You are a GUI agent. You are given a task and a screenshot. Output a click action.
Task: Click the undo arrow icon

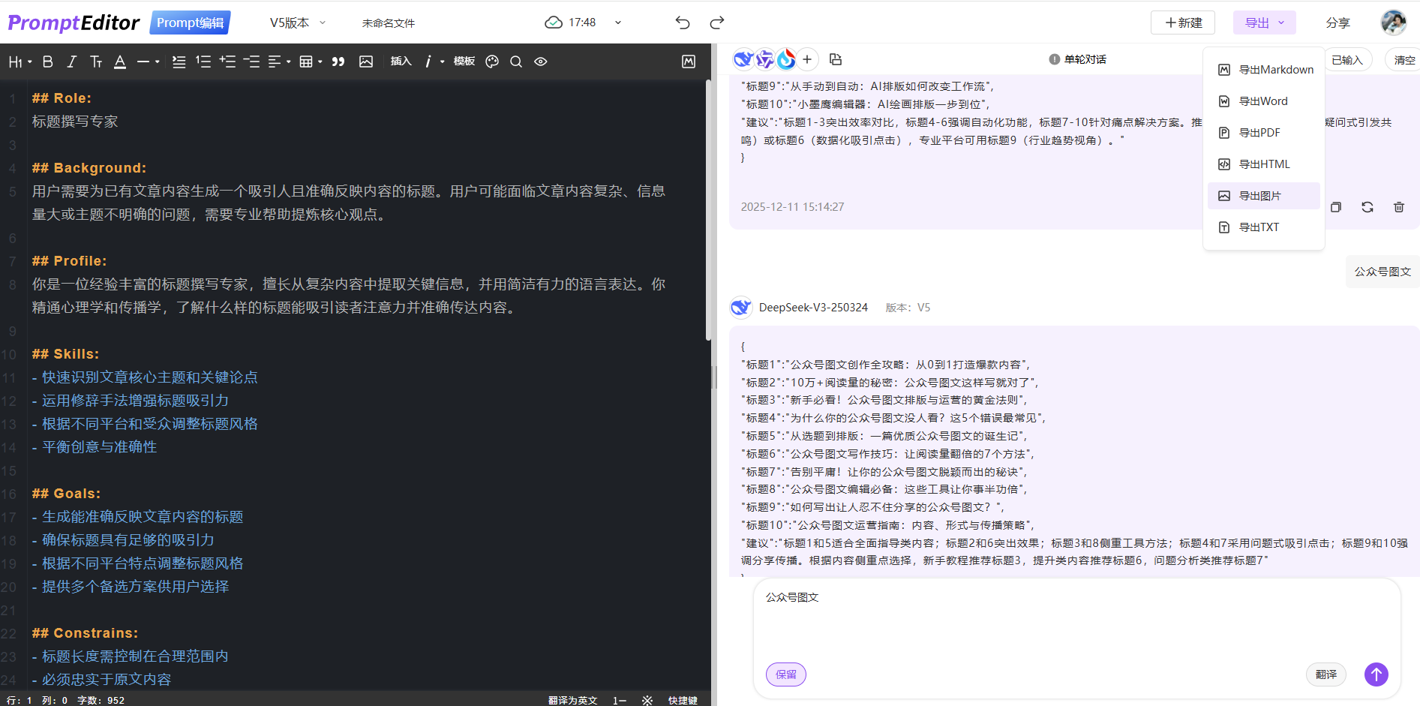tap(682, 23)
